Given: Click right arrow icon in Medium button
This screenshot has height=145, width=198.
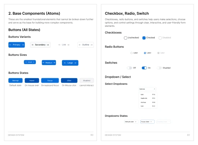Looking at the screenshot, I should click(x=54, y=62).
